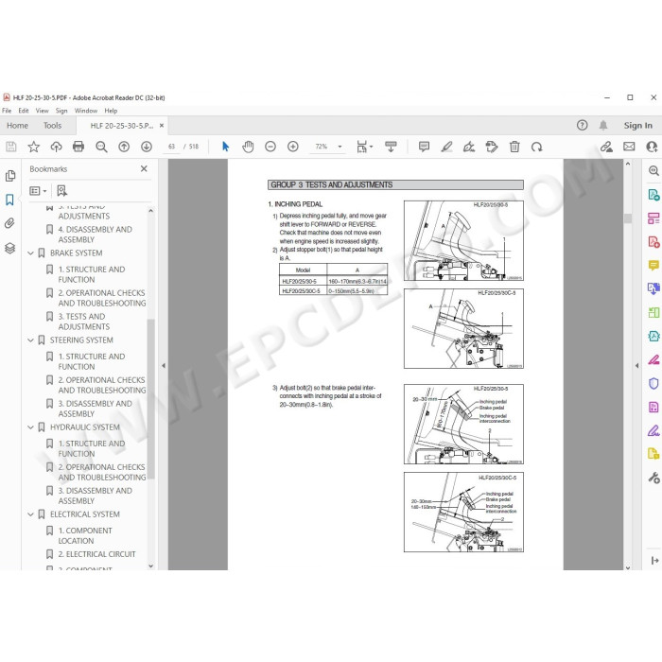Print the document with printer icon
This screenshot has height=662, width=662.
[x=78, y=147]
